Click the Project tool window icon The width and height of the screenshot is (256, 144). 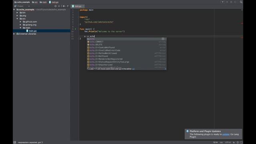[x=16, y=6]
